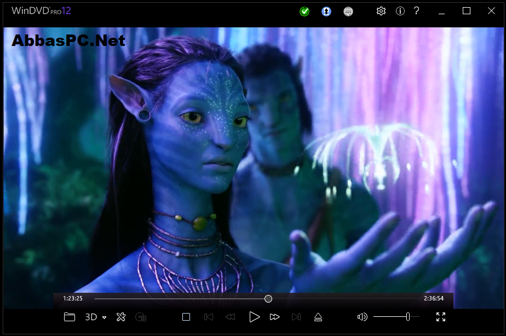
Task: Toggle 3D playback mode
Action: pyautogui.click(x=91, y=317)
